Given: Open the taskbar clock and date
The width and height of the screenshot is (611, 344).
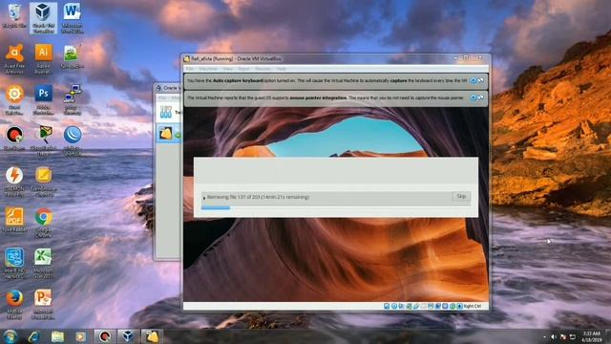Looking at the screenshot, I should tap(592, 337).
